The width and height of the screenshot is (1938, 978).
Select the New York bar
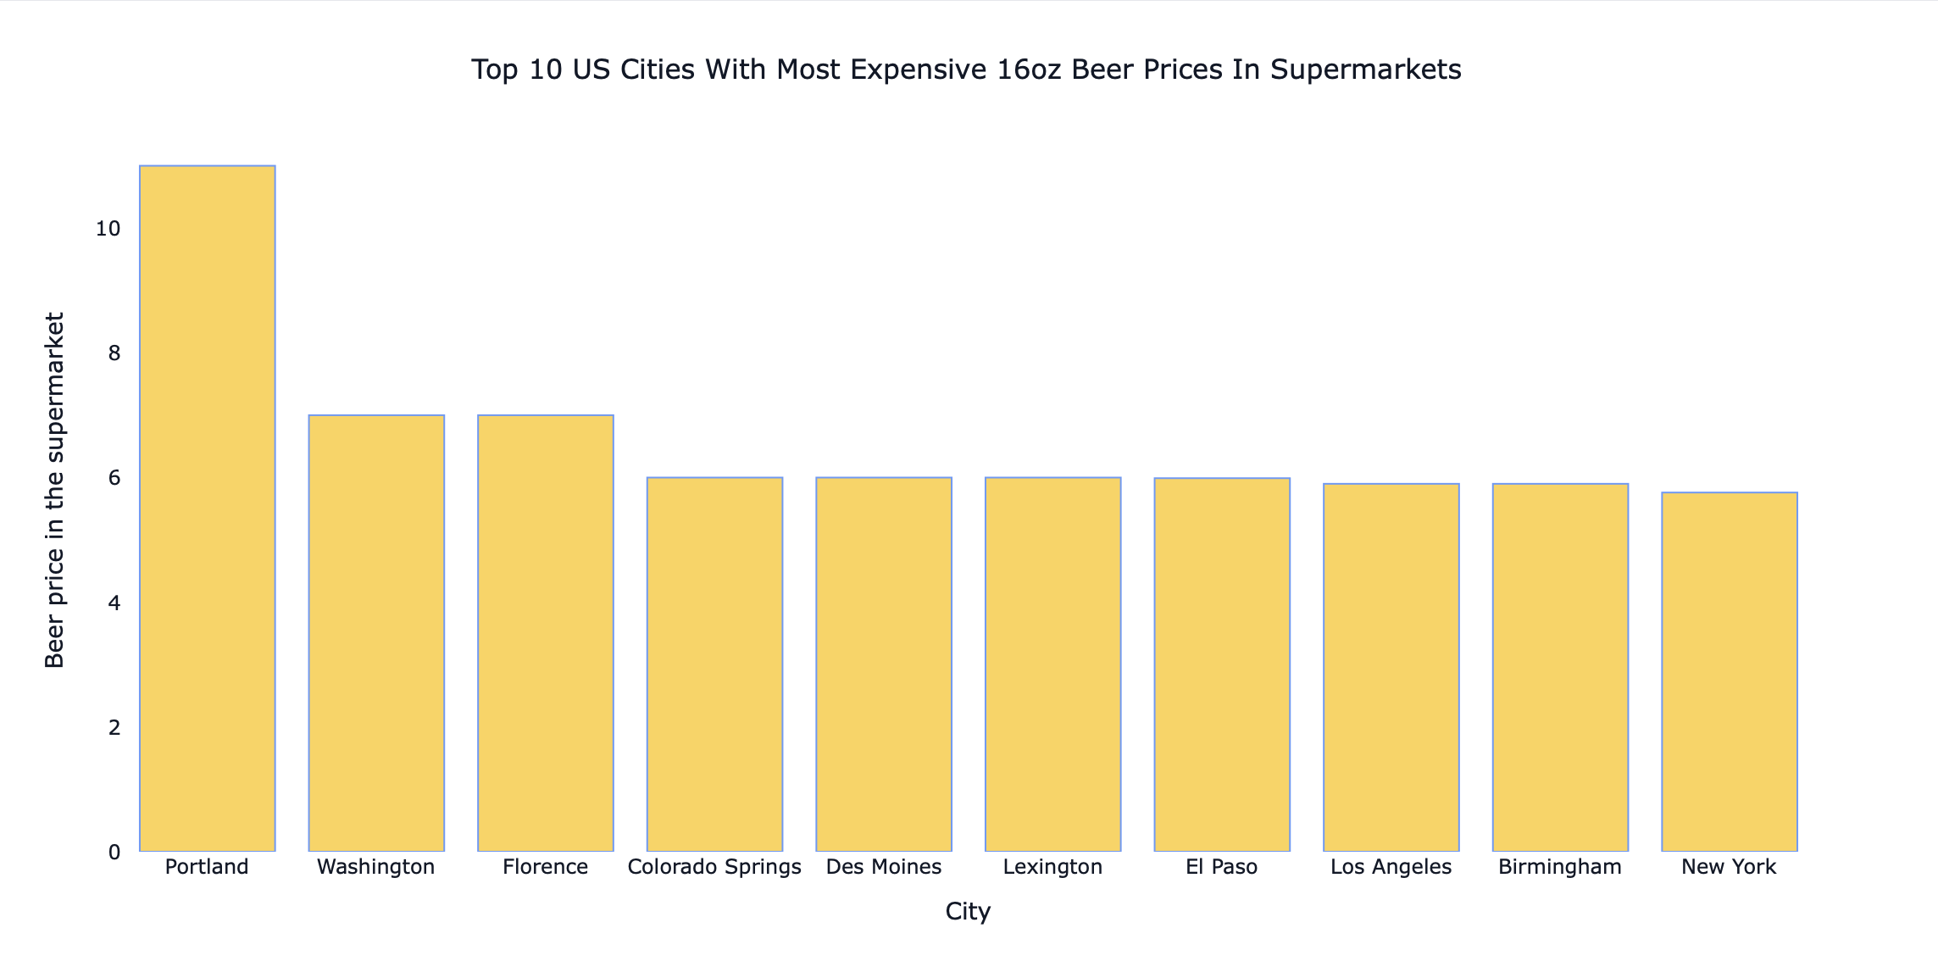point(1730,672)
